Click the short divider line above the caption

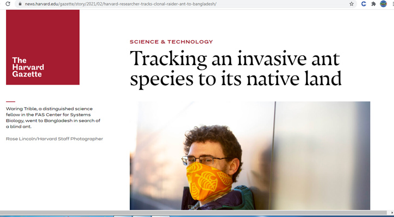tap(10, 101)
